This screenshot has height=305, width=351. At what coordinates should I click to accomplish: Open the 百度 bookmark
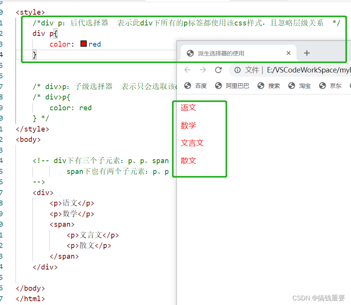point(195,86)
